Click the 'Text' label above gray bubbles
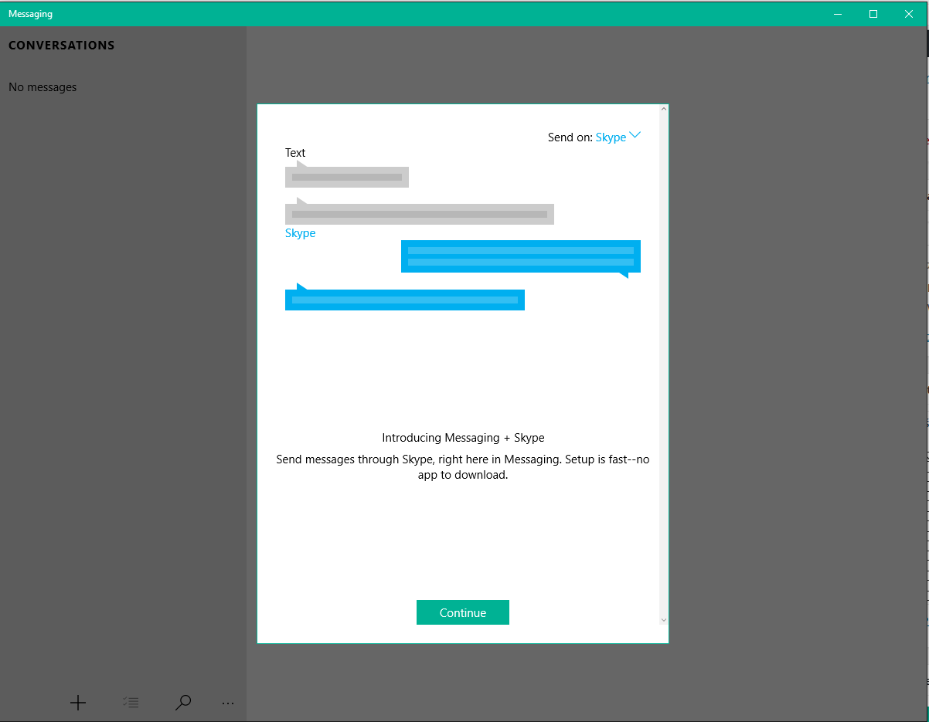The image size is (929, 722). [295, 153]
